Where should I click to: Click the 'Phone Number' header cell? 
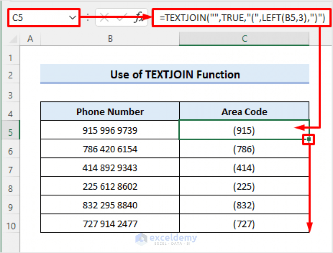110,112
